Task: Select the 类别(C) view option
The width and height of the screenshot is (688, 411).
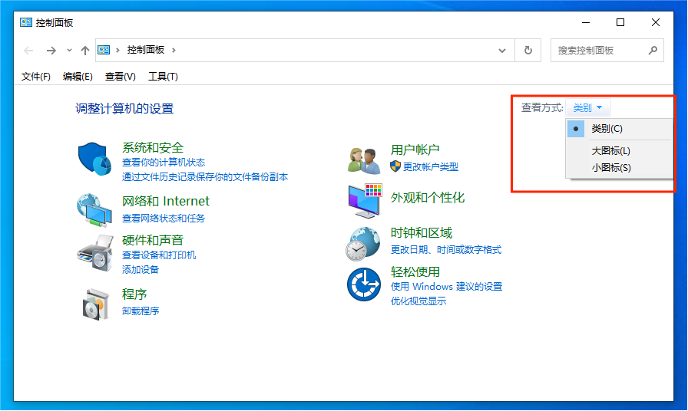Action: click(x=607, y=129)
